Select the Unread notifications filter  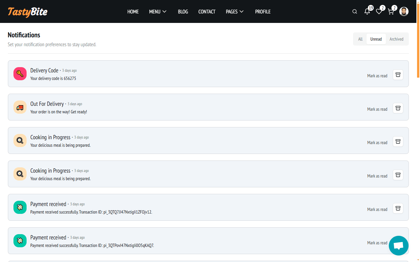pos(376,39)
